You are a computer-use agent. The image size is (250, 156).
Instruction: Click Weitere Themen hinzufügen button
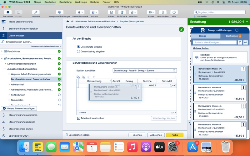(x=19, y=108)
